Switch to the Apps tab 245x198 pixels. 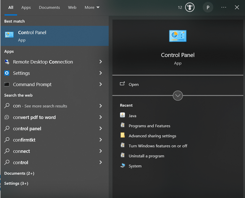26,7
